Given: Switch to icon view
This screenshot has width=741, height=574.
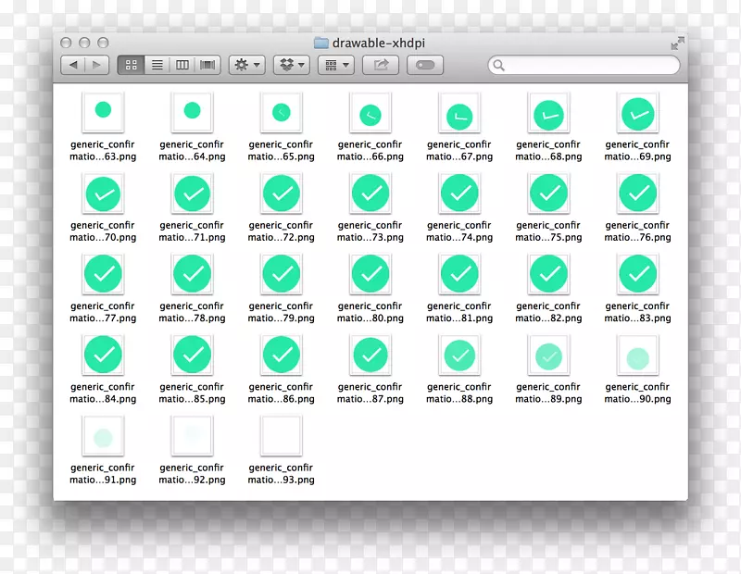Looking at the screenshot, I should [x=131, y=65].
